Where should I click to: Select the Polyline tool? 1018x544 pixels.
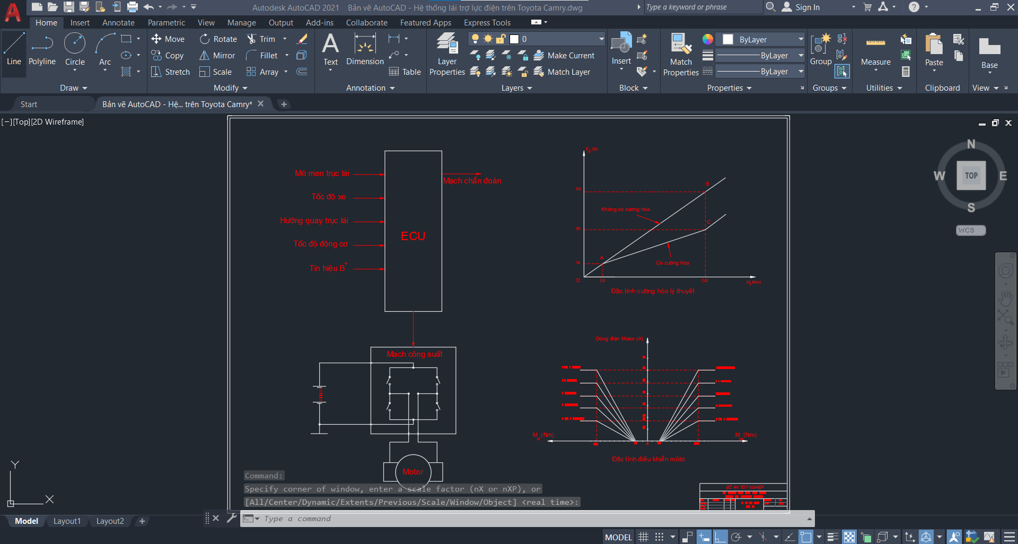[42, 49]
